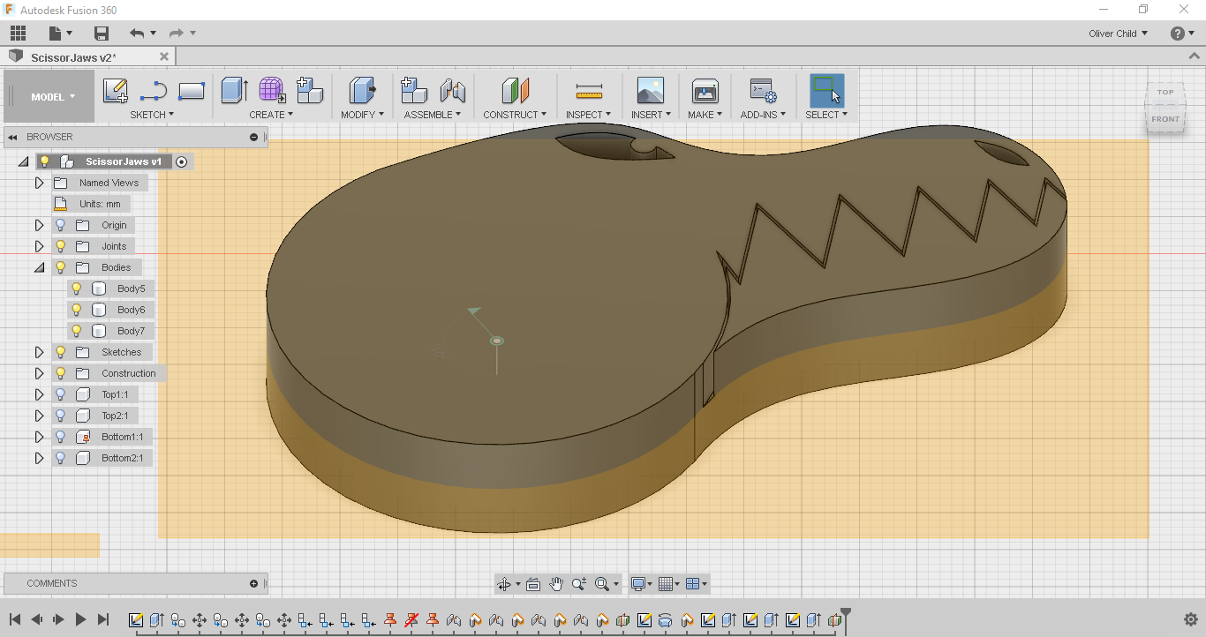Click the Measure icon under Inspect
Image resolution: width=1206 pixels, height=637 pixels.
pos(588,91)
